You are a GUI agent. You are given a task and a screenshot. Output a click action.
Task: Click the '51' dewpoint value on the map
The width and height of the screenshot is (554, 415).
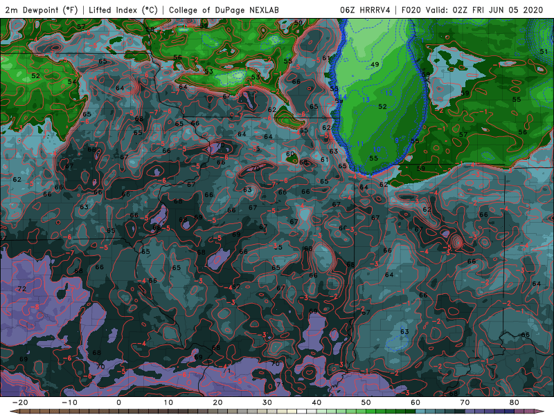click(544, 51)
